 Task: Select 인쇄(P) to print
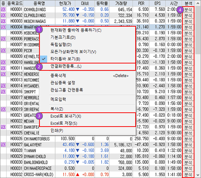pos(57,131)
